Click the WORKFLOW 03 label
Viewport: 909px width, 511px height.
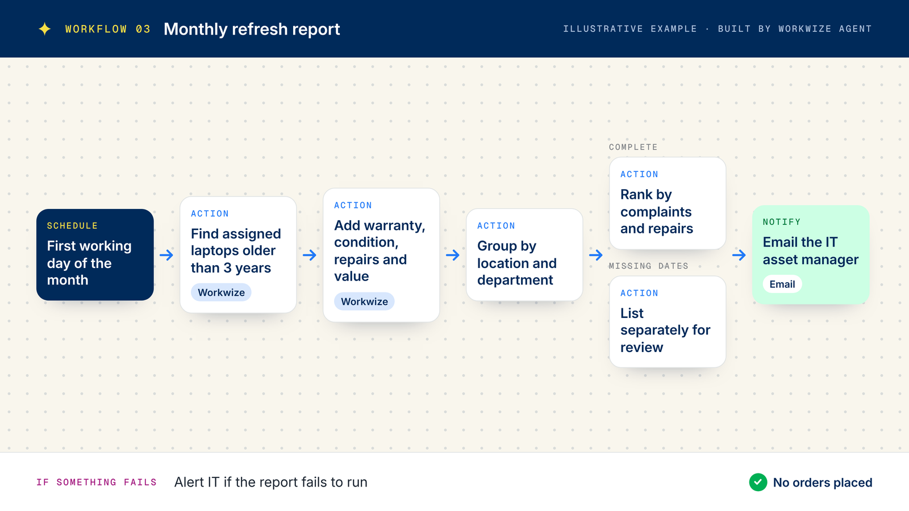107,29
